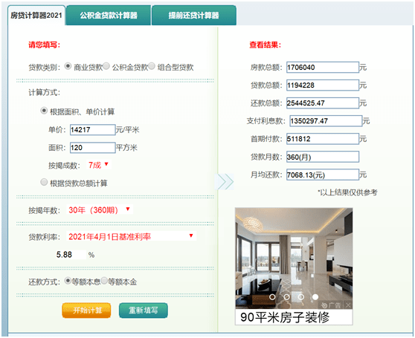Pick 等额本金 repayment method
The height and width of the screenshot is (338, 415).
(x=104, y=281)
